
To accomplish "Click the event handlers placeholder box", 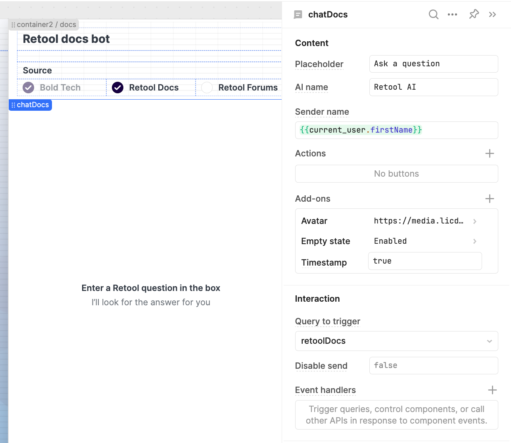I will point(396,415).
